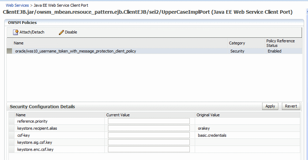Image resolution: width=308 pixels, height=160 pixels.
Task: Click the Attach/Detach policy icon
Action: click(16, 32)
